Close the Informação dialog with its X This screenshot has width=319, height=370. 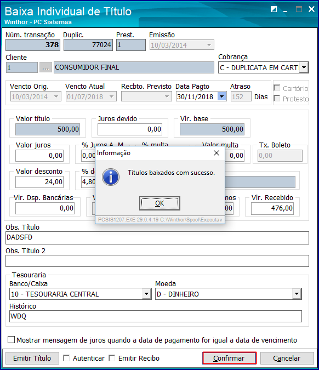(217, 153)
